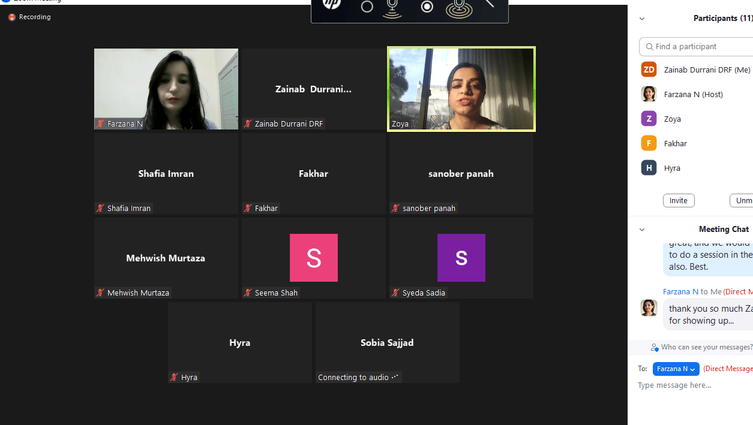Viewport: 753px width, 425px height.
Task: Collapse the Participants panel chevron
Action: pyautogui.click(x=642, y=19)
